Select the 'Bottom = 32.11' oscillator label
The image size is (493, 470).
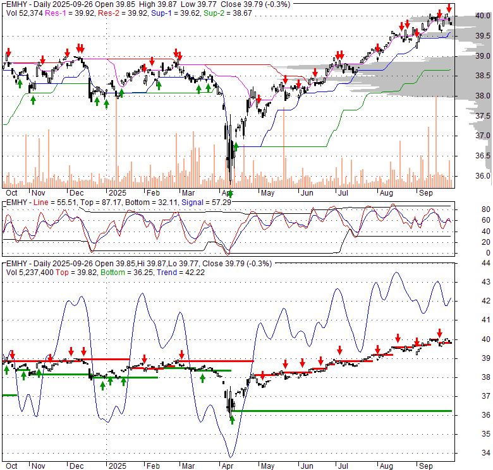(x=152, y=203)
